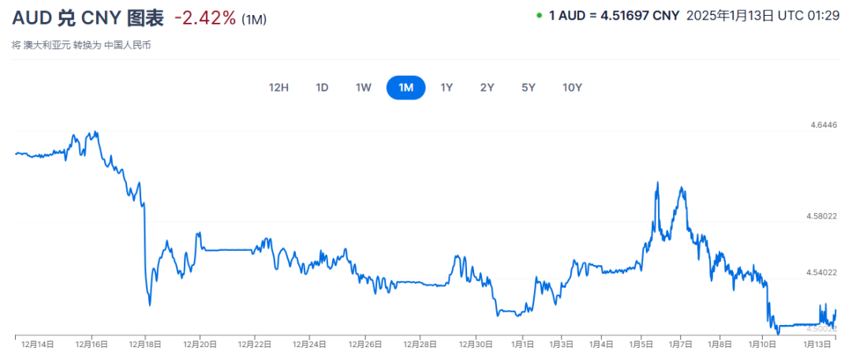
Task: Click the 4.58022 y-axis value
Action: click(821, 215)
